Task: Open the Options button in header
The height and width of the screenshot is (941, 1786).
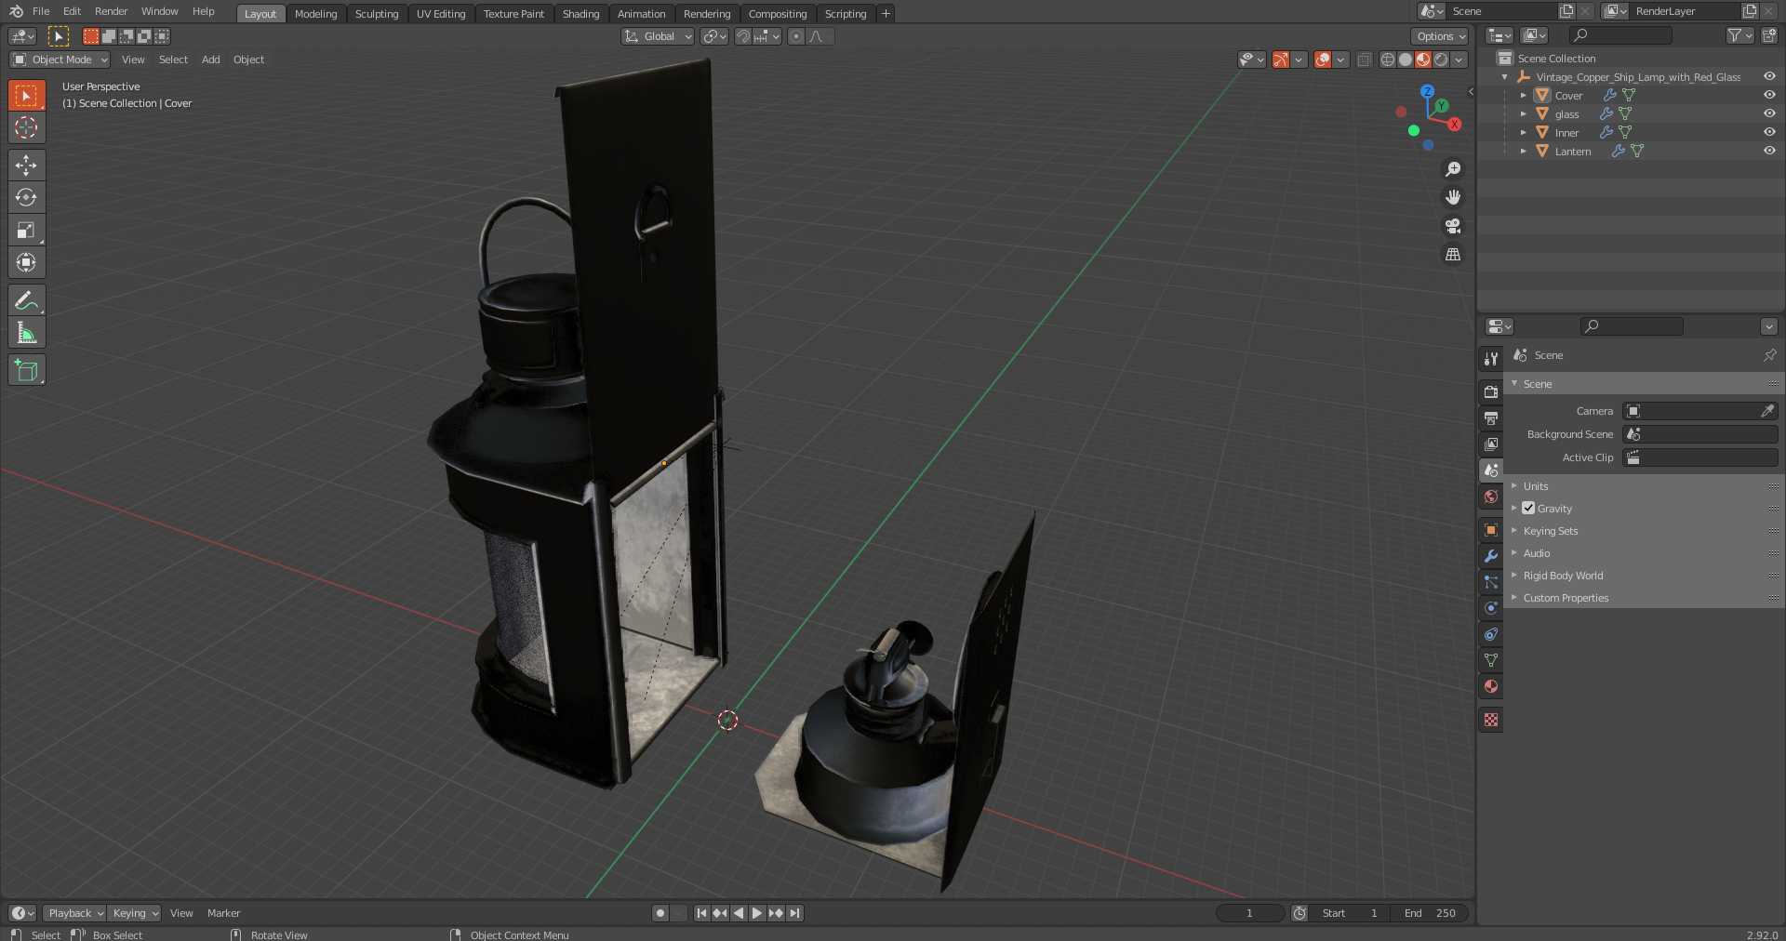Action: point(1440,36)
